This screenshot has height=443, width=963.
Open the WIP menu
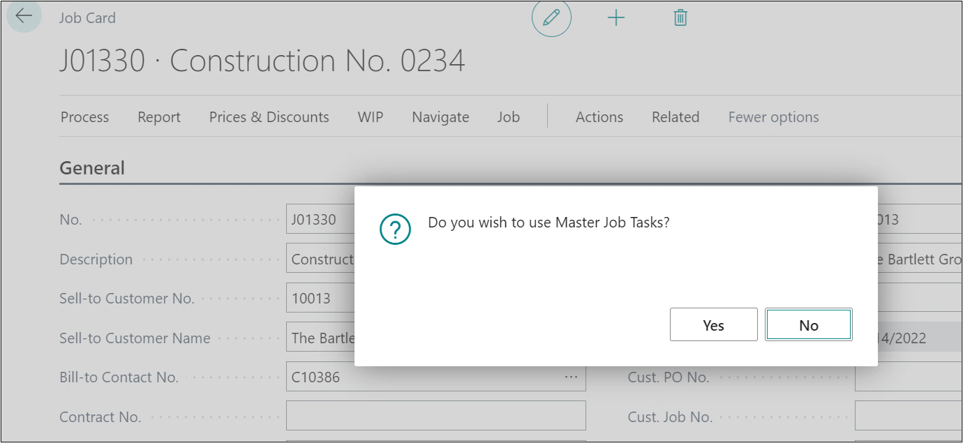(x=371, y=117)
